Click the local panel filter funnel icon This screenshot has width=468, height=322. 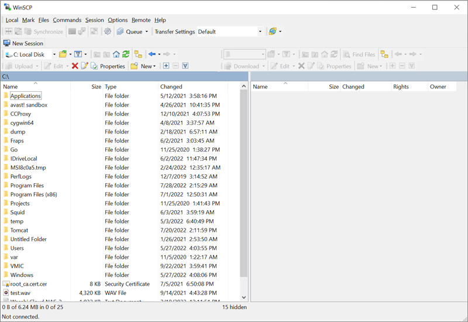coord(78,54)
